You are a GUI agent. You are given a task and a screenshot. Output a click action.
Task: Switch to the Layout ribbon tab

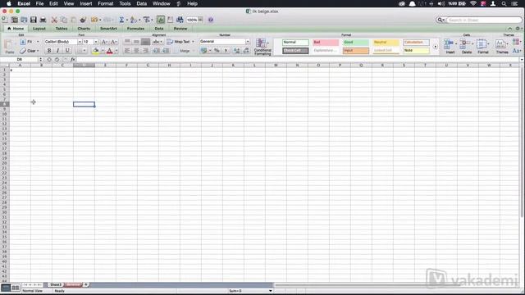pos(39,29)
